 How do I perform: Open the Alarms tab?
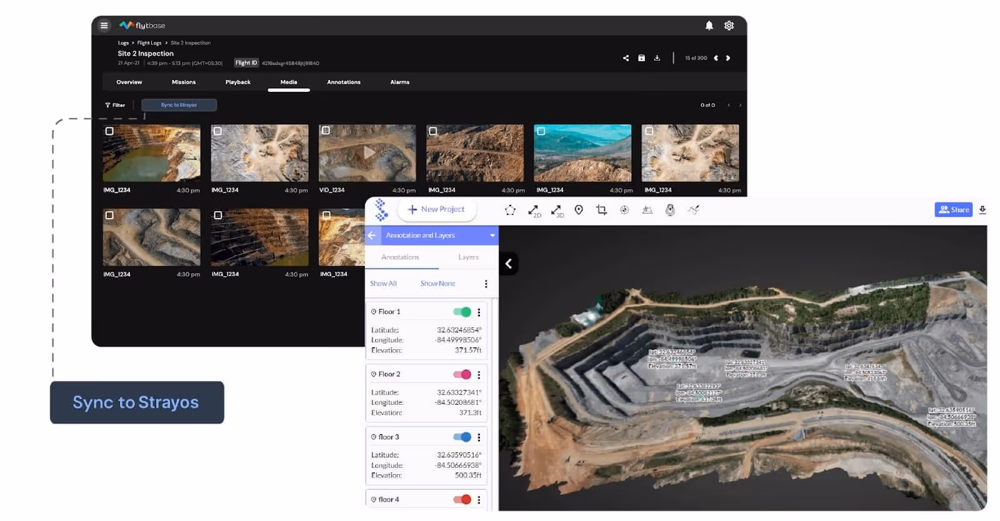point(400,82)
